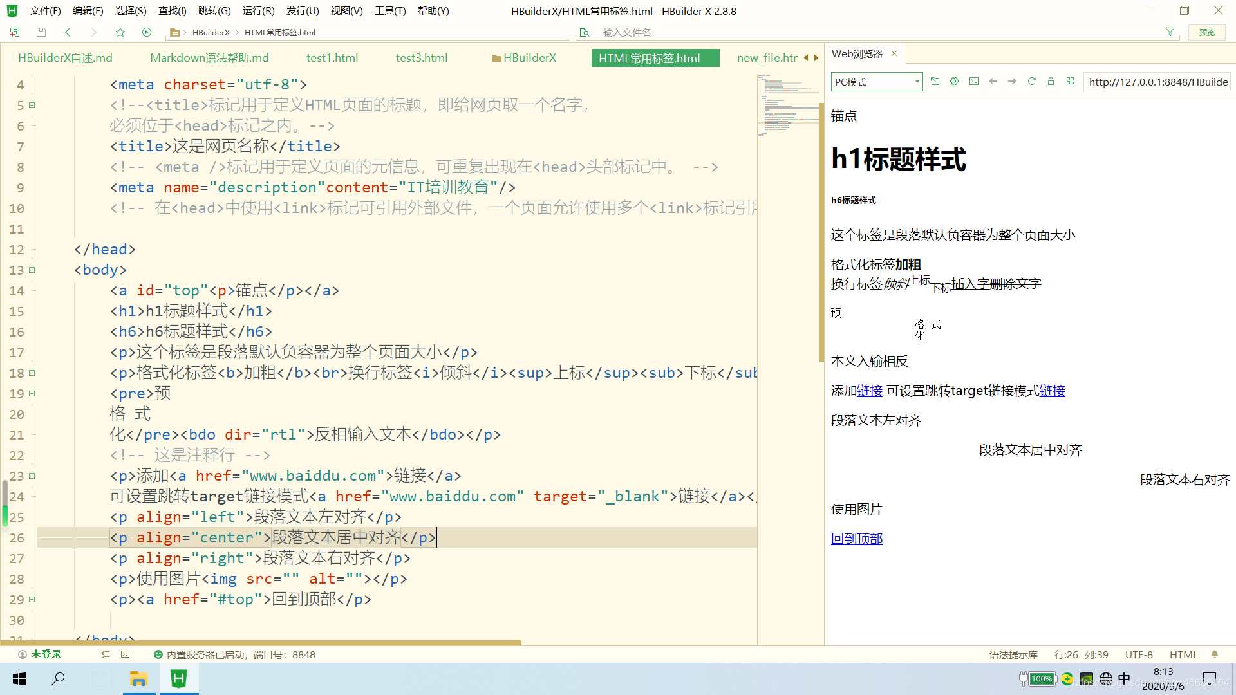
Task: Click the notification bell in the status bar
Action: (1215, 654)
